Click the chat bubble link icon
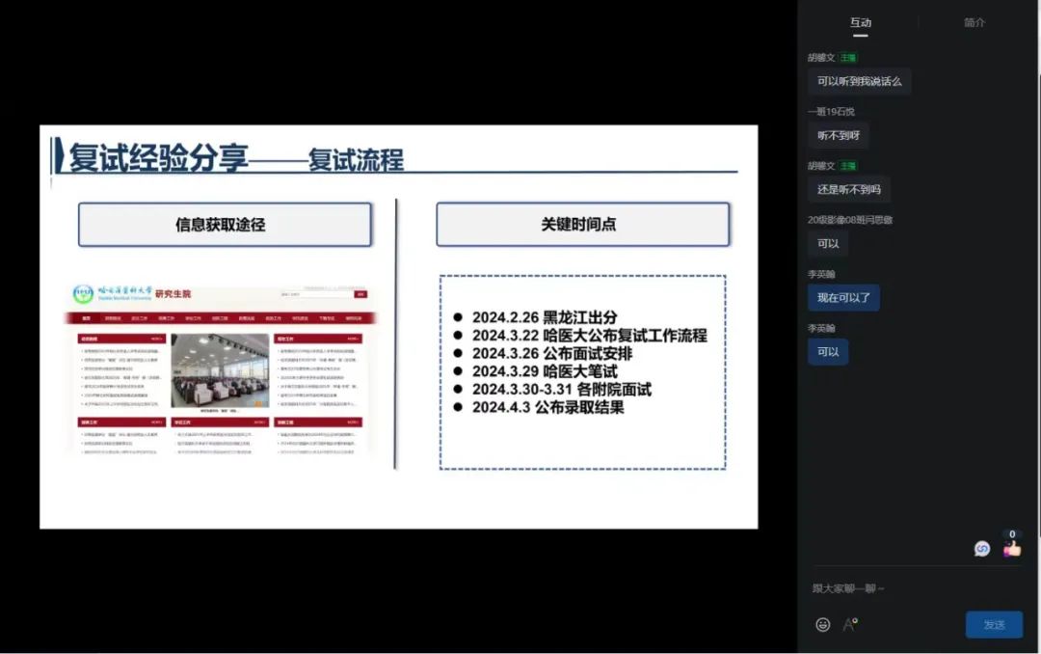 982,549
